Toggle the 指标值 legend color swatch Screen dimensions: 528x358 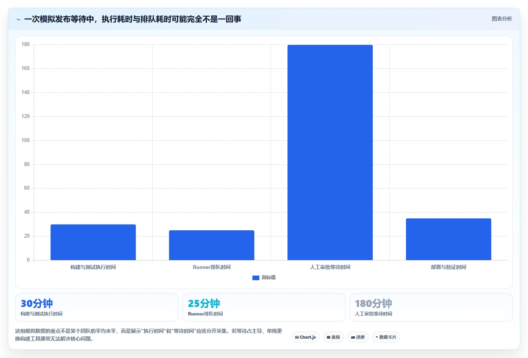coord(256,278)
